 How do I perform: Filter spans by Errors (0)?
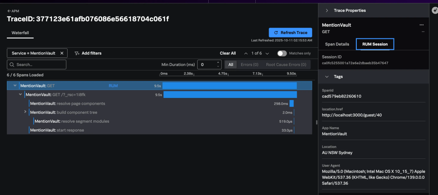(249, 65)
